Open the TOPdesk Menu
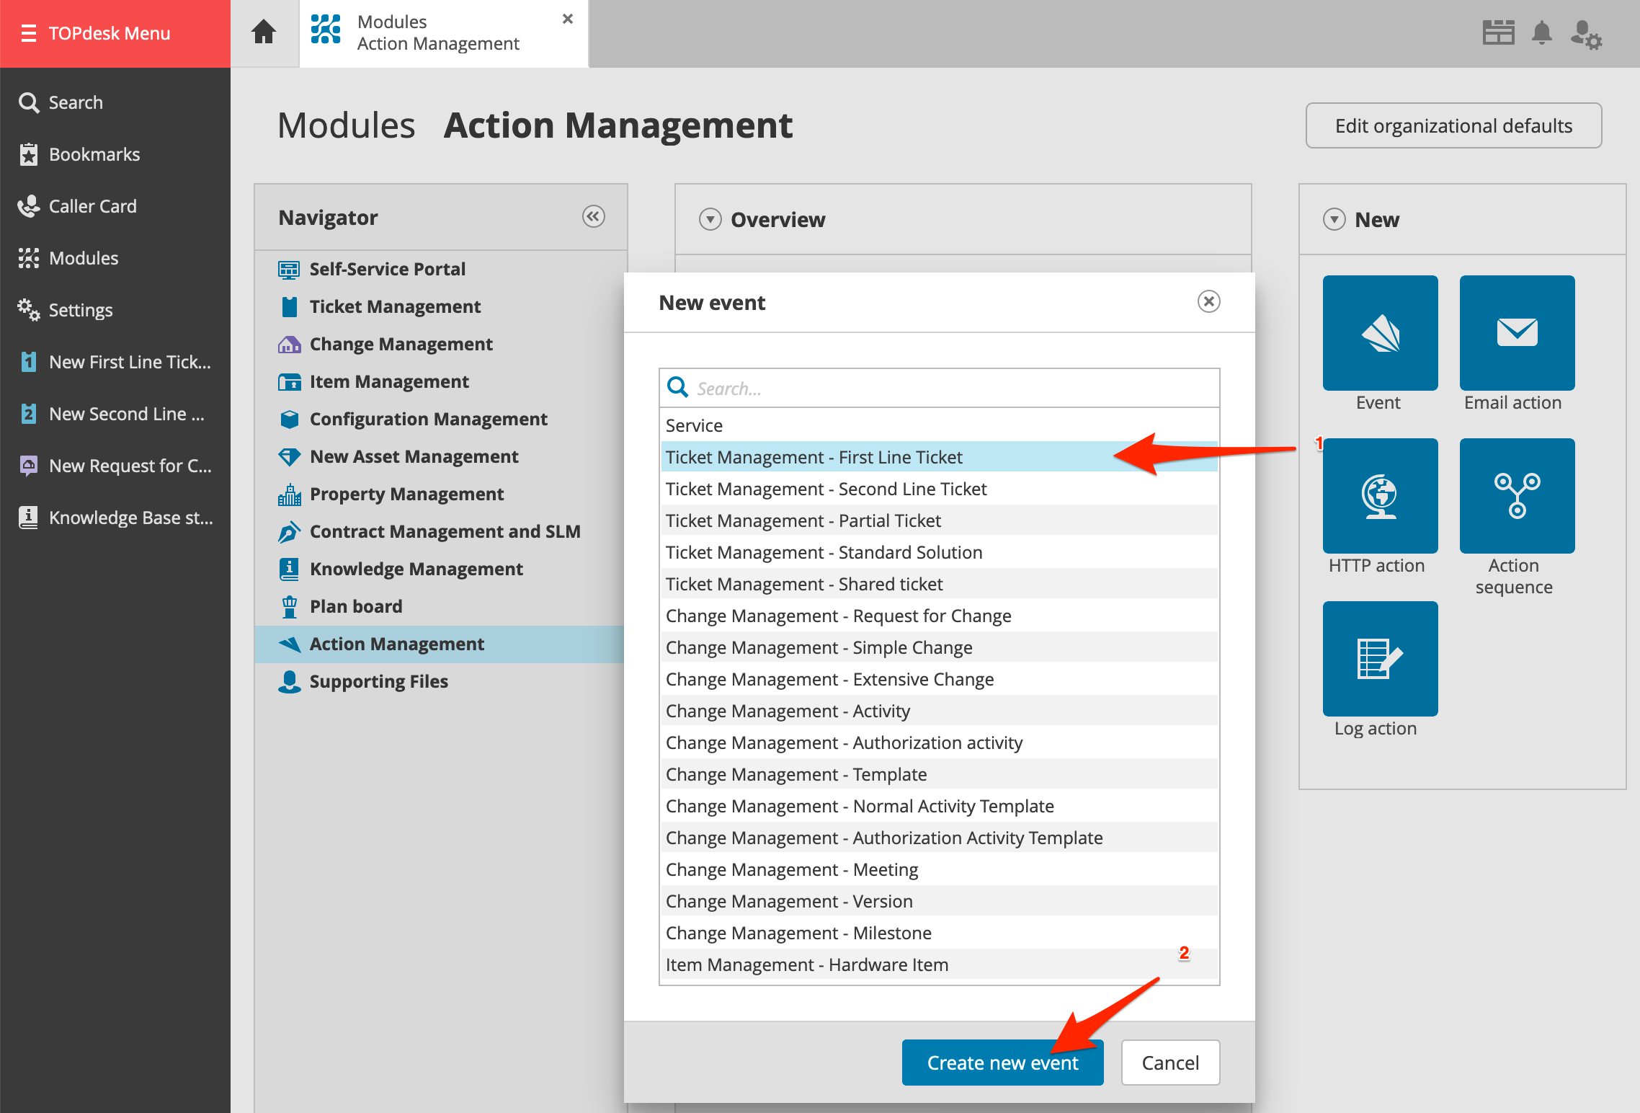 (108, 33)
